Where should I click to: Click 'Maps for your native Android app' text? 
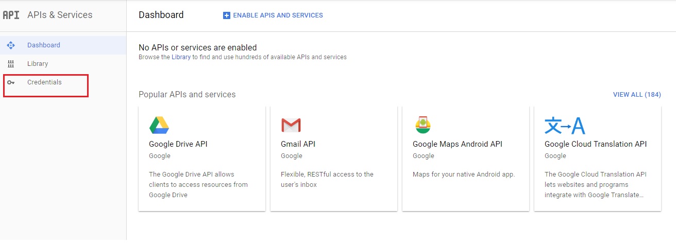click(464, 175)
